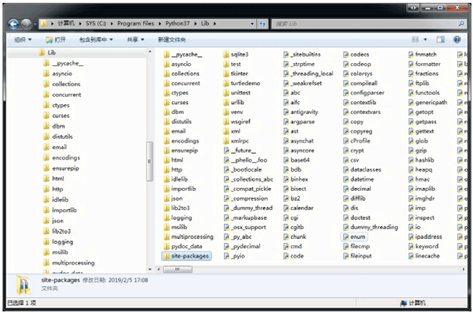Click the view options icon in toolbar
This screenshot has width=473, height=312.
[x=416, y=40]
